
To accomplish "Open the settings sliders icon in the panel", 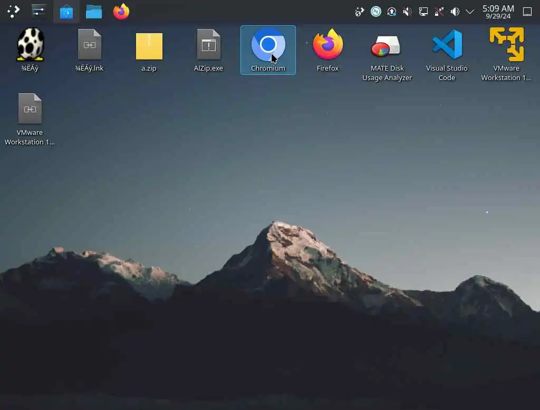I will pyautogui.click(x=38, y=11).
